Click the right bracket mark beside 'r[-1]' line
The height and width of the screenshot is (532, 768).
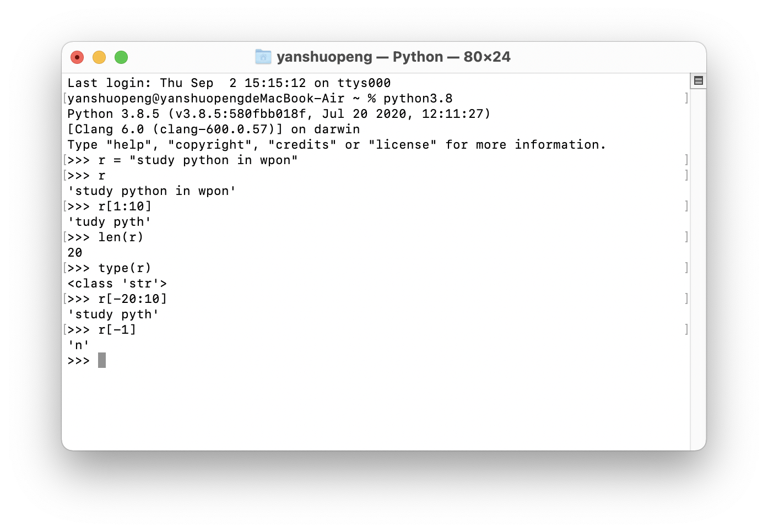point(686,329)
